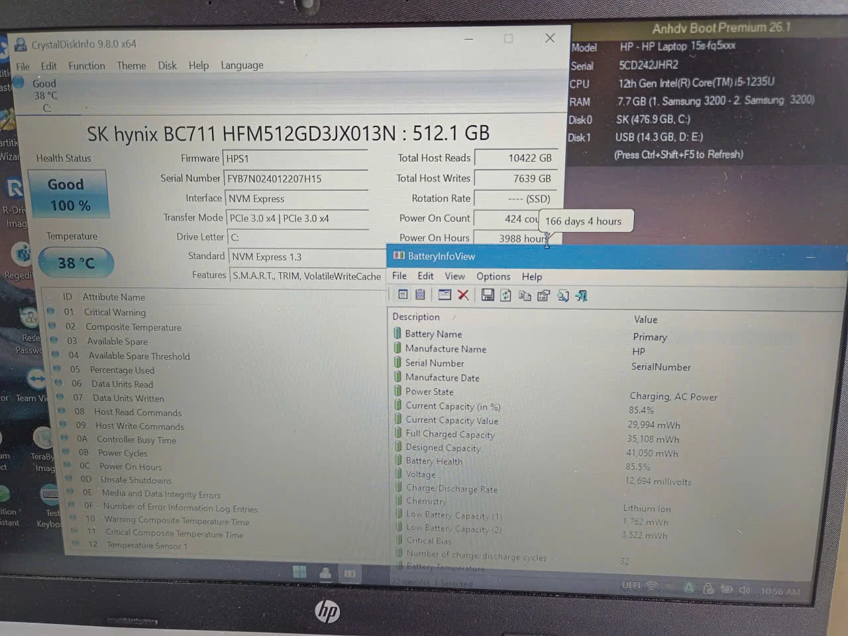Open CrystalDiskInfo Edit menu
The width and height of the screenshot is (848, 636).
coord(48,66)
